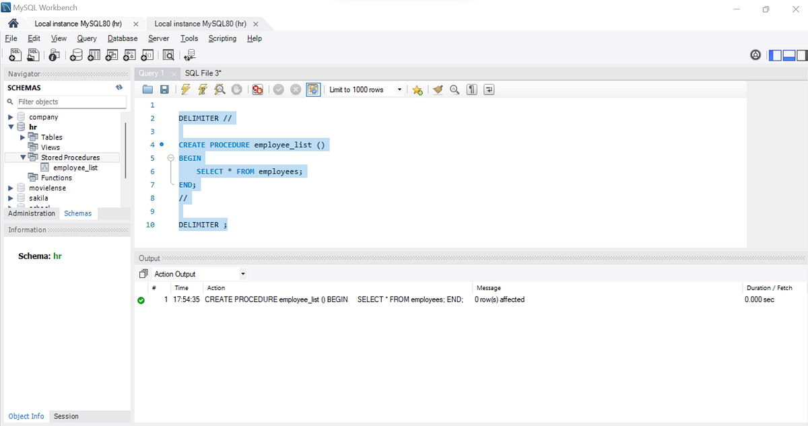
Task: Switch to the Administration panel
Action: (x=31, y=213)
